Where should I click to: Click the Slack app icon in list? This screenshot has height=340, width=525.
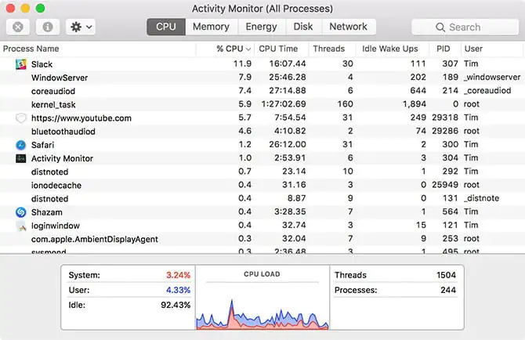click(21, 63)
